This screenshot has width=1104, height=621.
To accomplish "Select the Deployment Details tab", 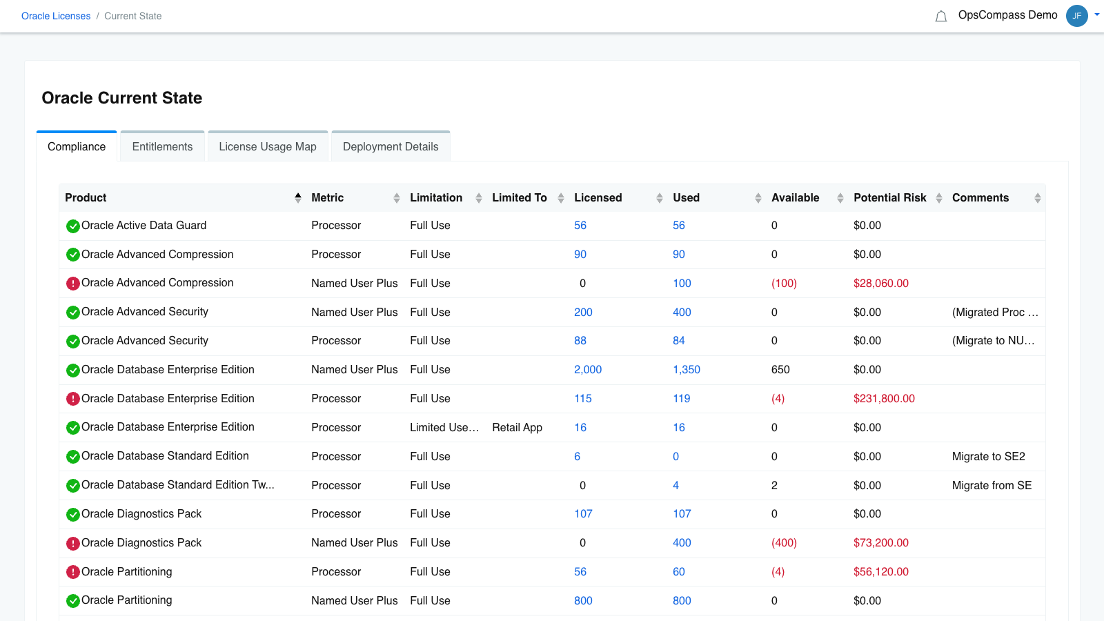I will tap(391, 146).
